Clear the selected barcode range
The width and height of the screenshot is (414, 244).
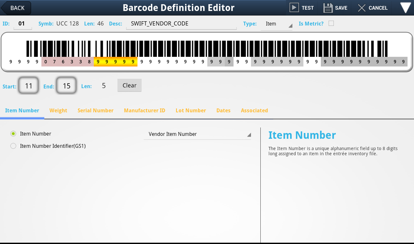tap(129, 85)
